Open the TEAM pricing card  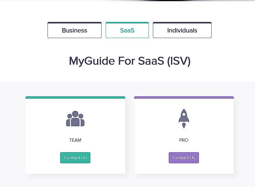click(x=75, y=135)
